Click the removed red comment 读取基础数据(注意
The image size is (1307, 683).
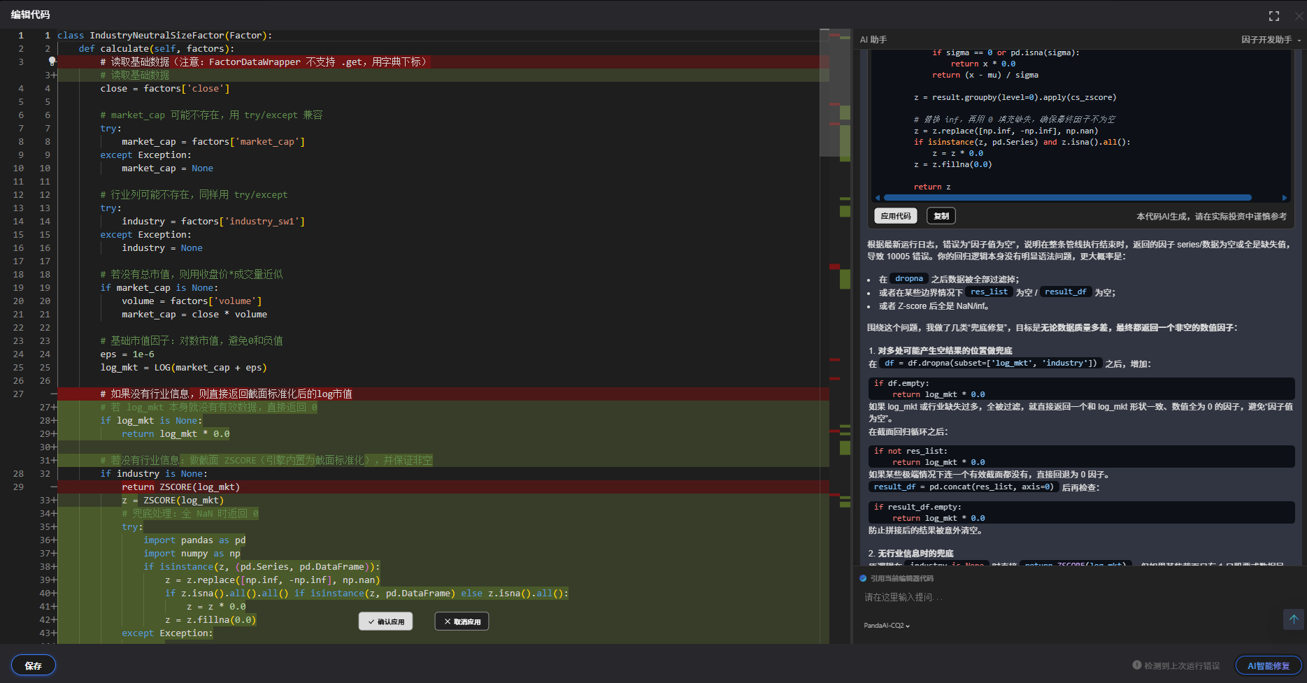tap(264, 62)
